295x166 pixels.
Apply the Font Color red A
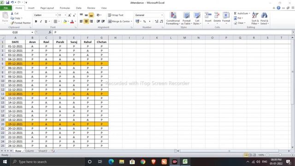[72, 22]
